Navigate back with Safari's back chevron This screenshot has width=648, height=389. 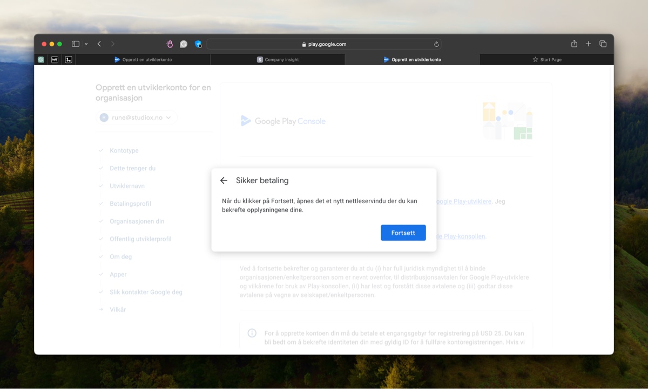99,44
